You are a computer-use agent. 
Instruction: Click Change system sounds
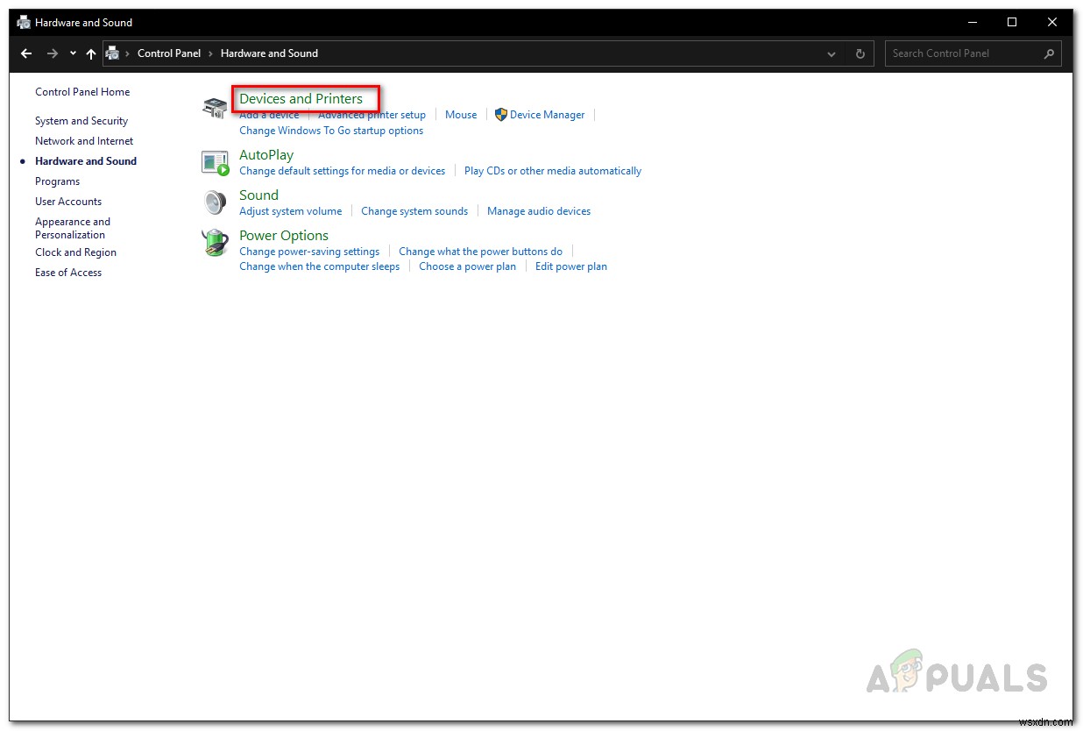[x=414, y=211]
